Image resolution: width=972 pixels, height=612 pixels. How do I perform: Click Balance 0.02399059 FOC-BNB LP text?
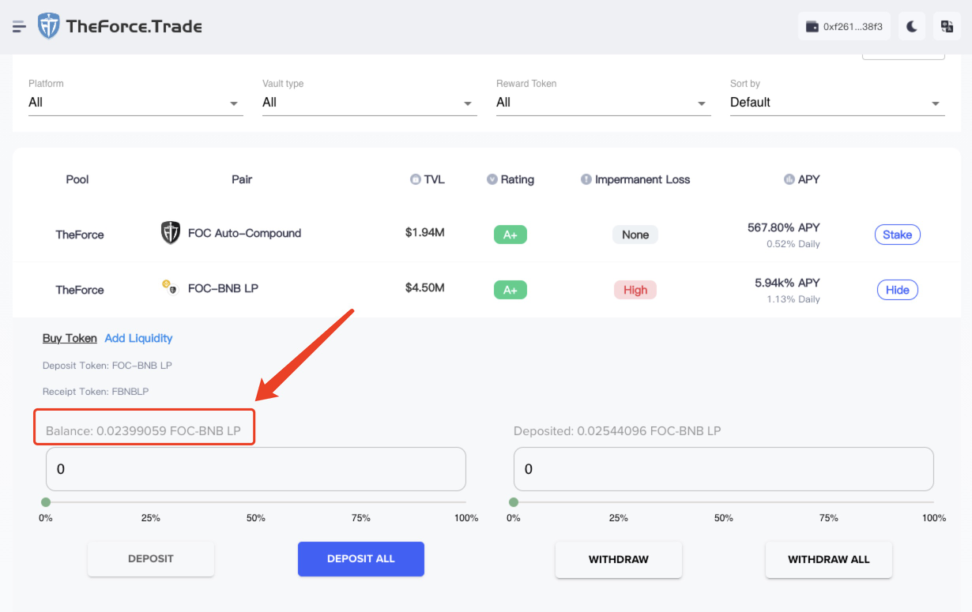[x=144, y=431]
